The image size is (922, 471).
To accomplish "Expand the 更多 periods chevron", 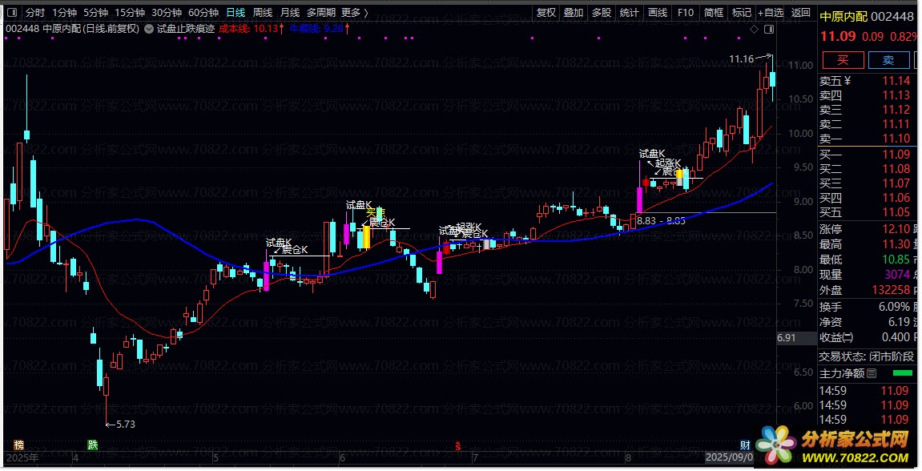I will tap(366, 12).
